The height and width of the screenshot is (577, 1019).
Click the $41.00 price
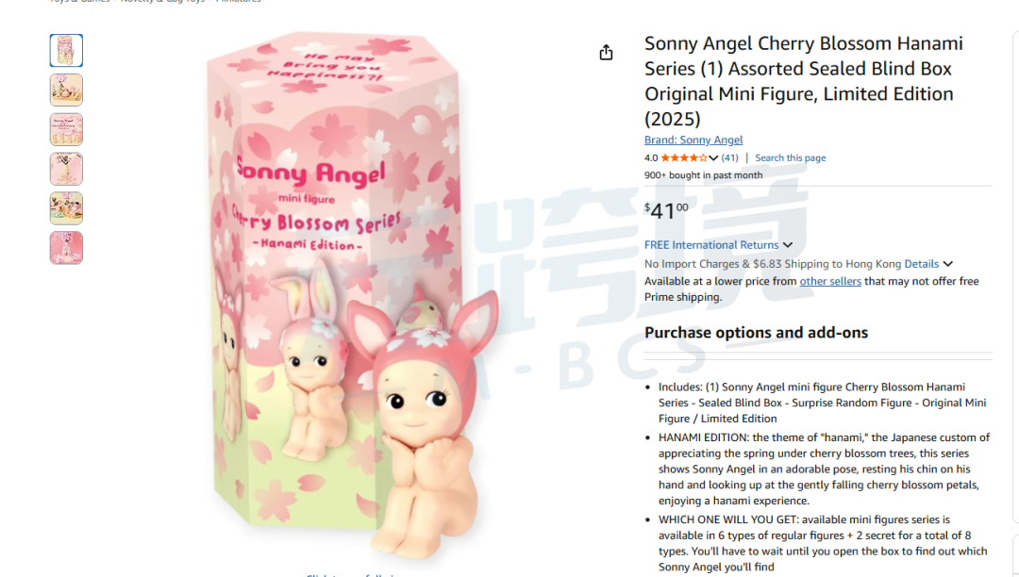(666, 210)
